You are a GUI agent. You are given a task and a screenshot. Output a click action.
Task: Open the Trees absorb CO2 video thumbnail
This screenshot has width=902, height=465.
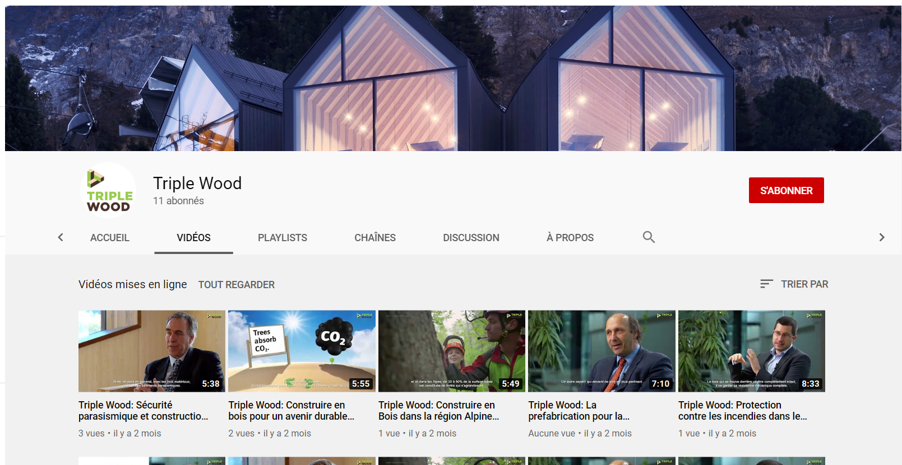click(302, 351)
